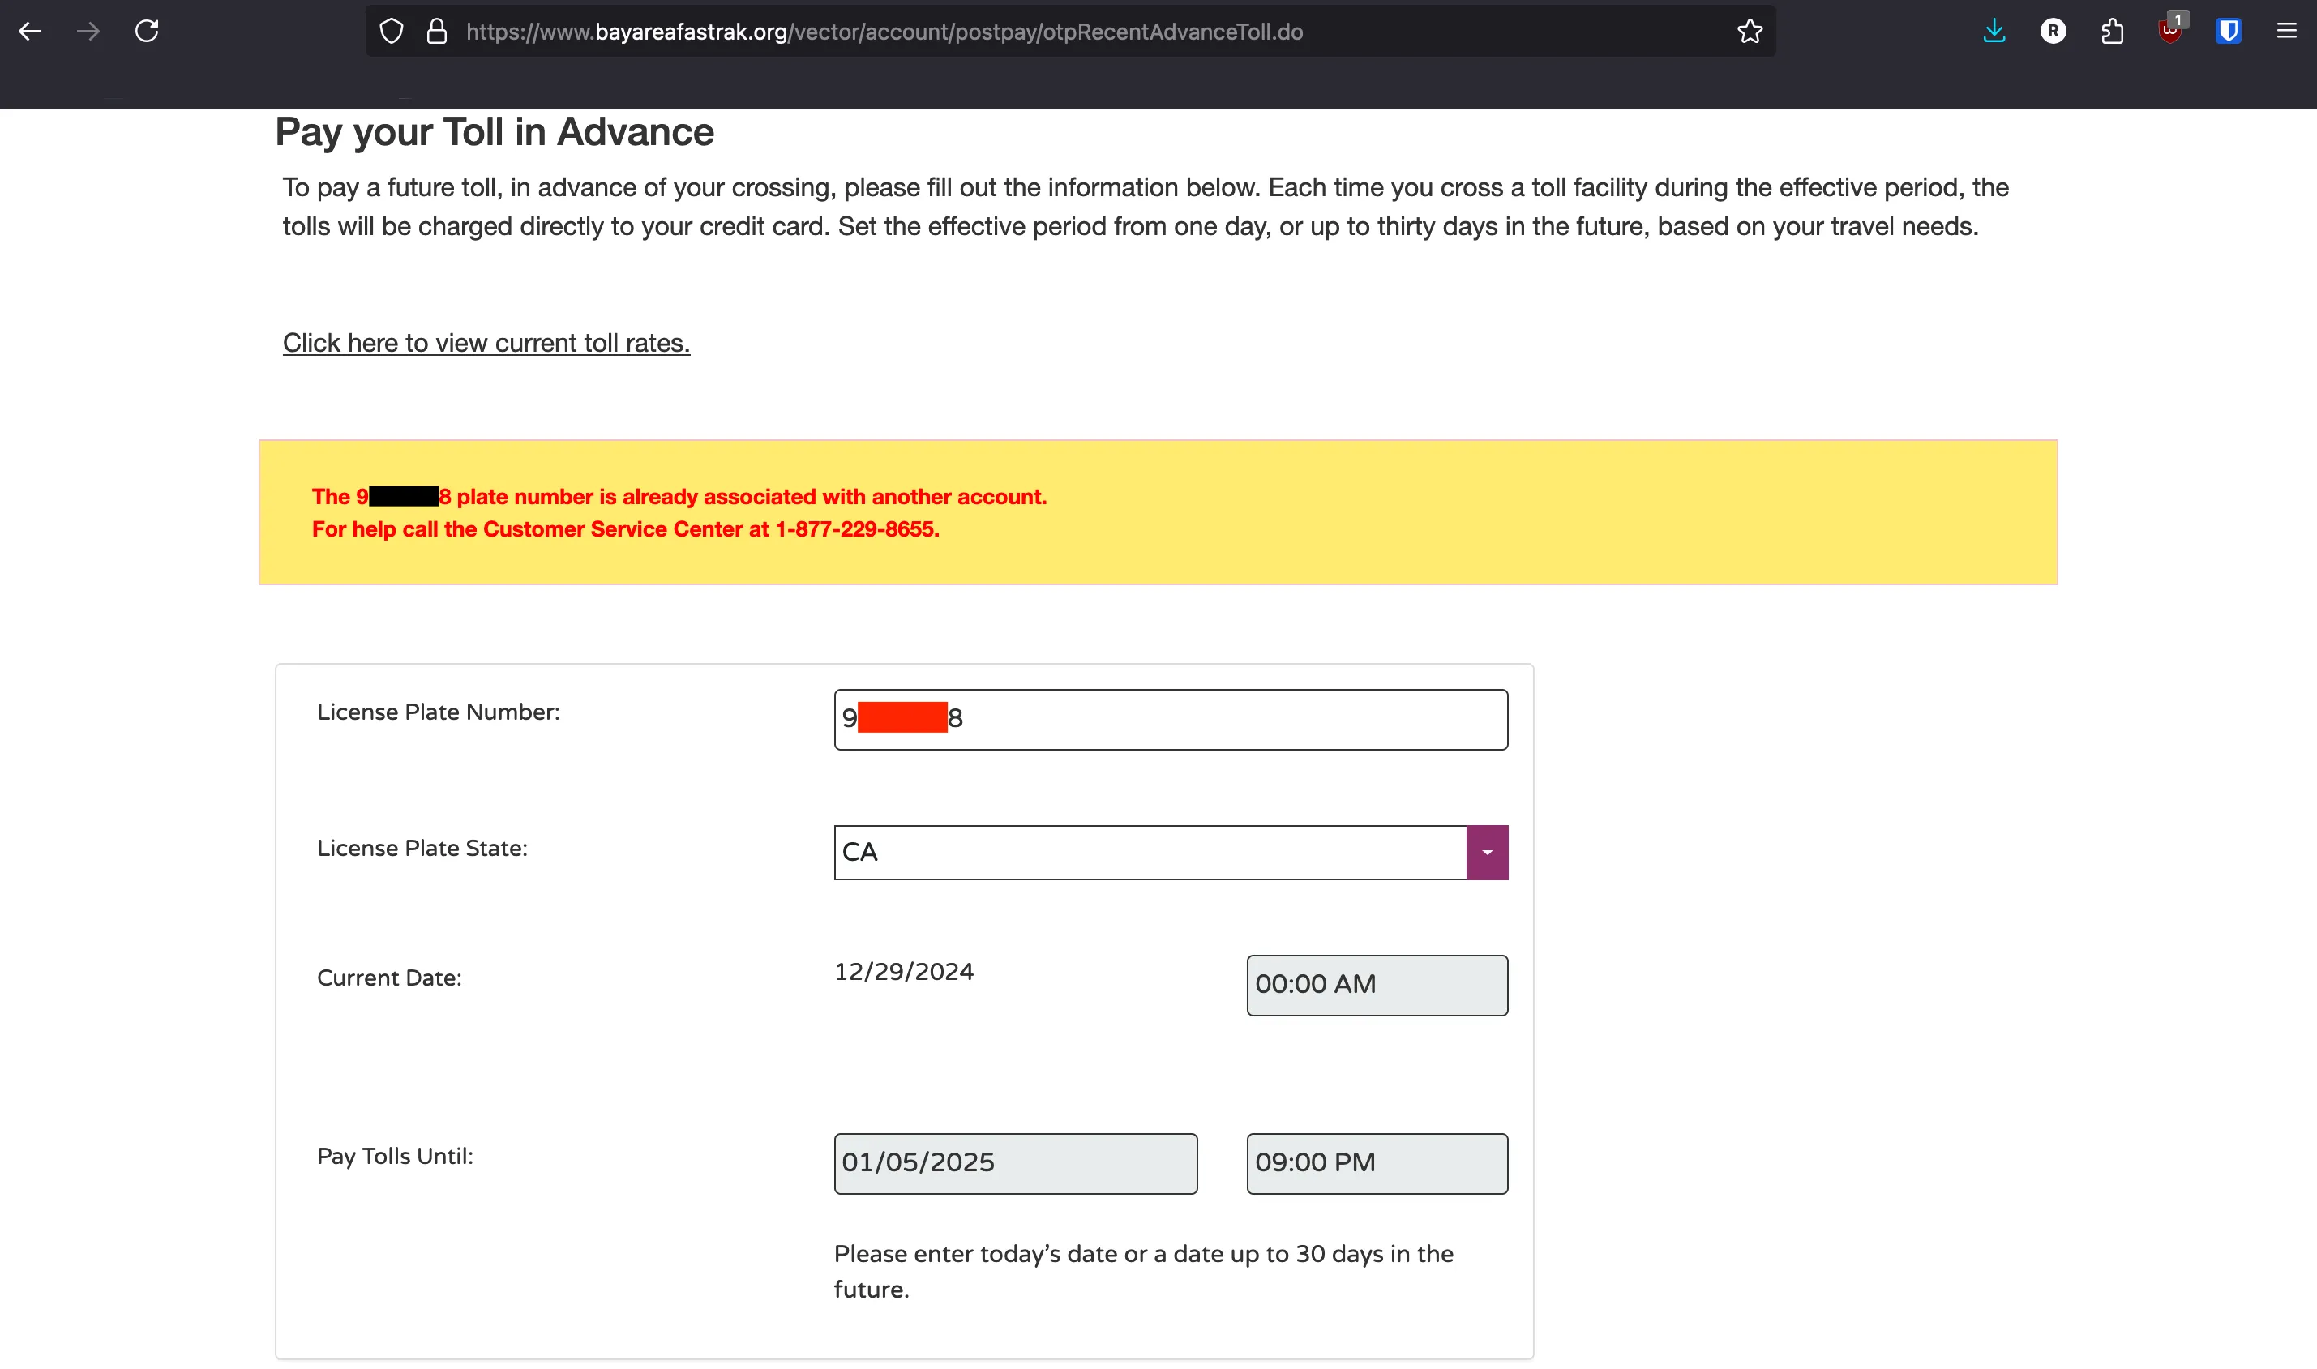
Task: Click here to view current toll rates
Action: tap(486, 343)
